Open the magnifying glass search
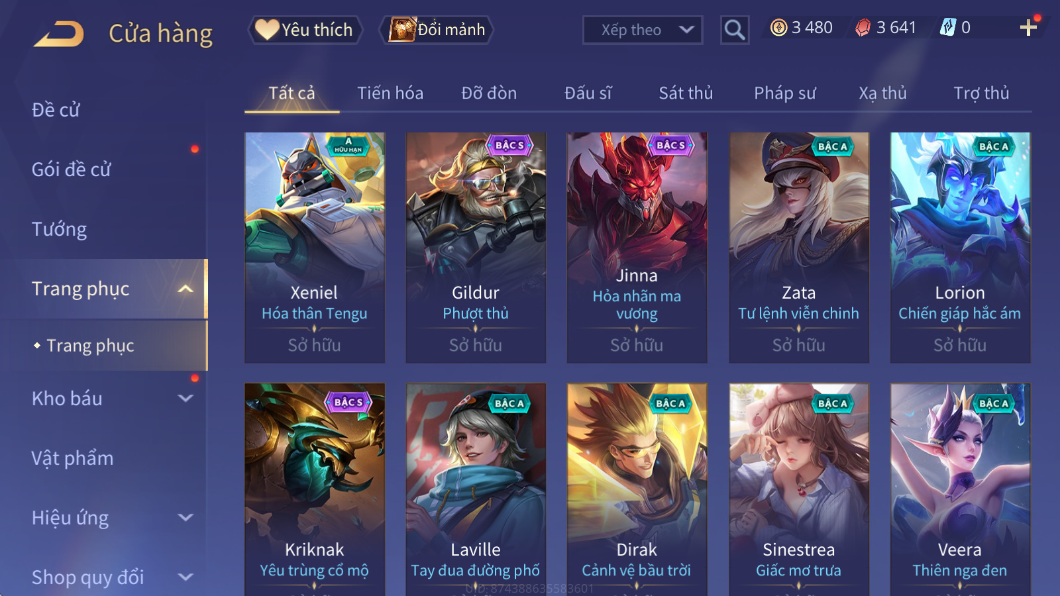Screen dimensions: 1060x596 point(735,30)
